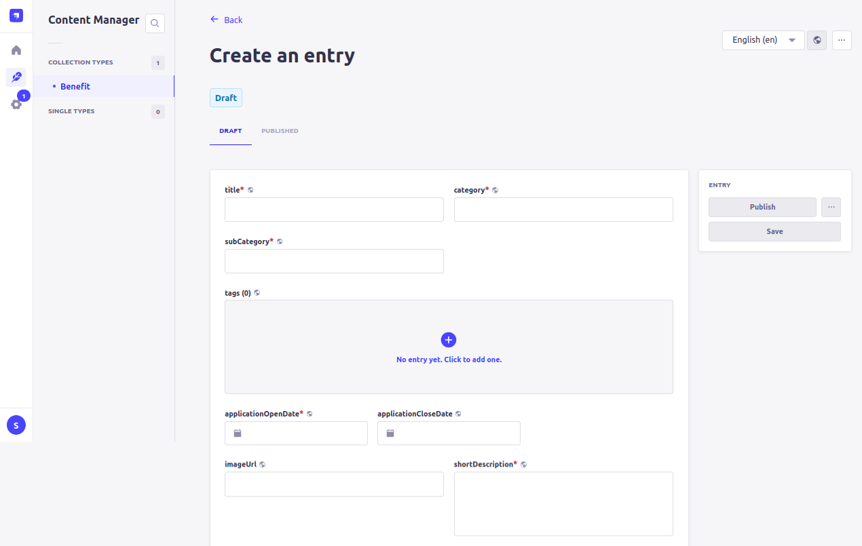Open more options beside Publish button
862x546 pixels.
[x=831, y=207]
